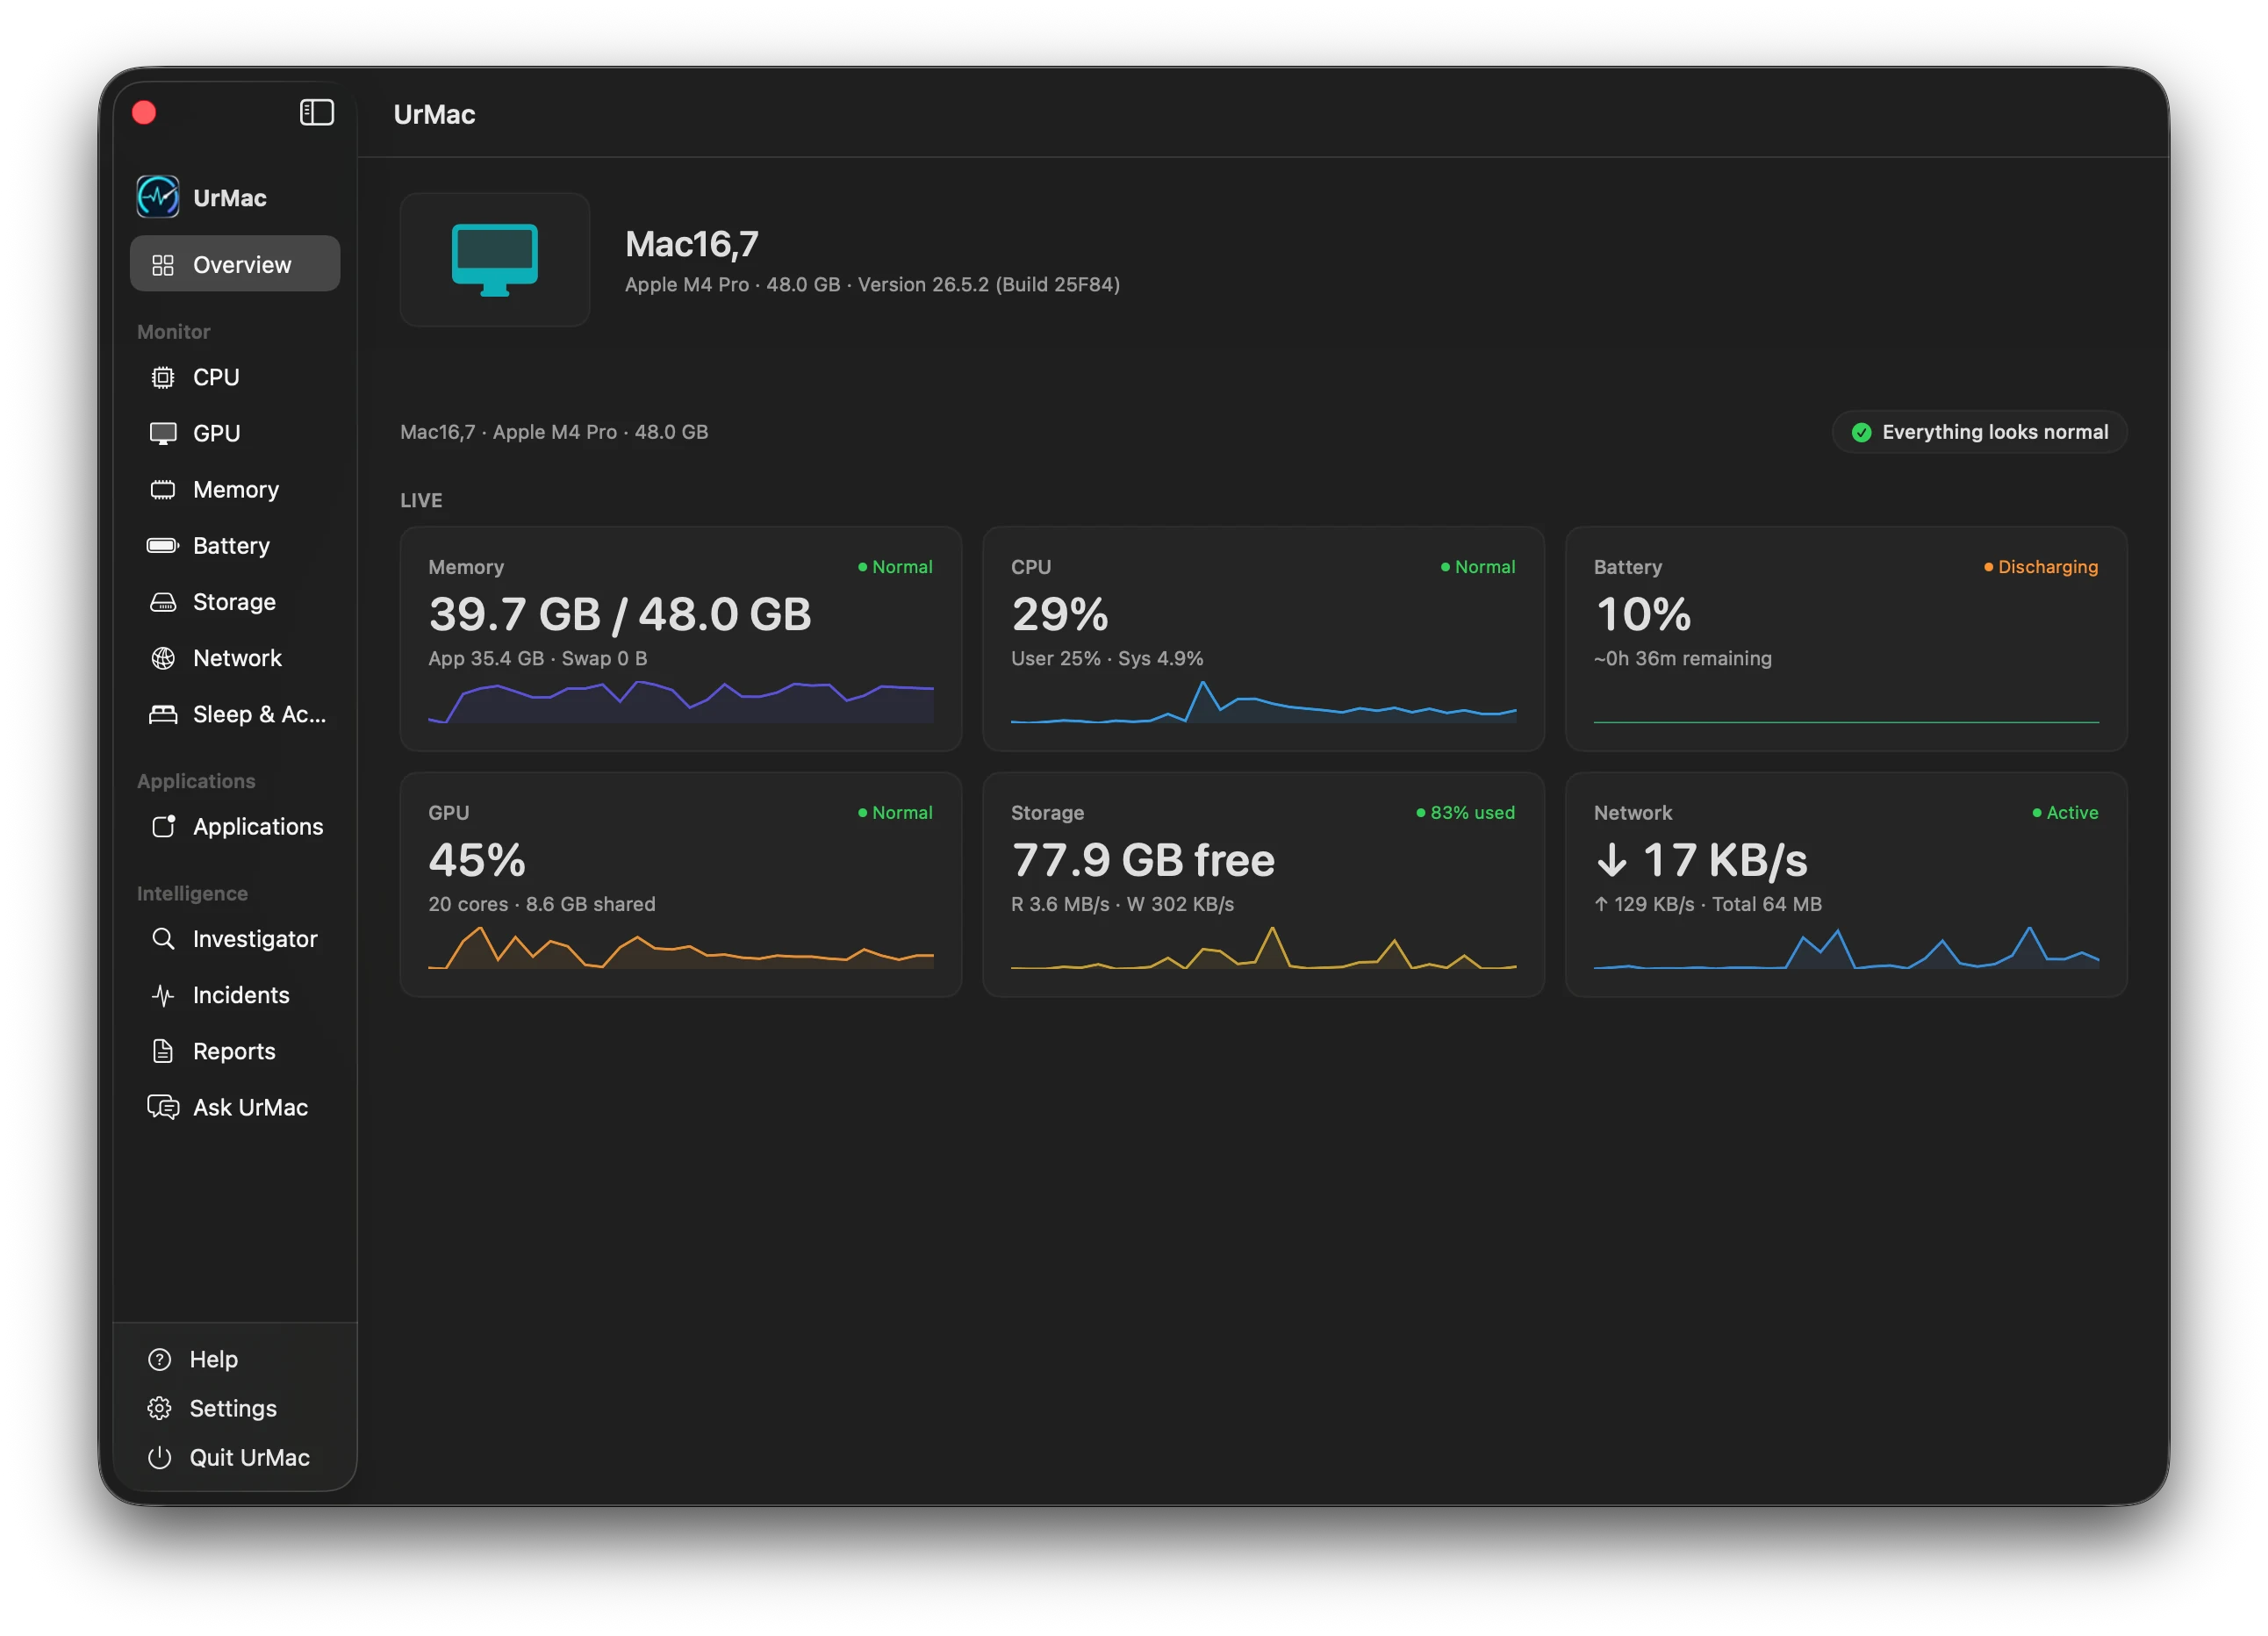Click the 83% used storage status

click(x=1465, y=812)
